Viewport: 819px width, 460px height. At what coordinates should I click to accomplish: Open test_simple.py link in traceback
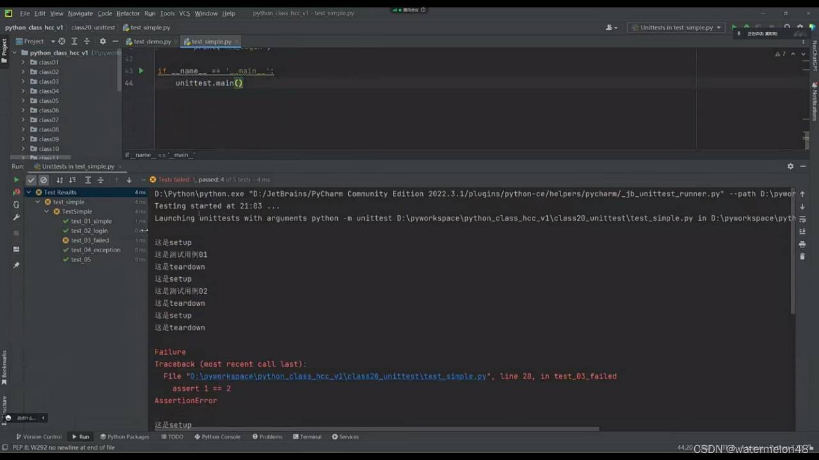(338, 376)
